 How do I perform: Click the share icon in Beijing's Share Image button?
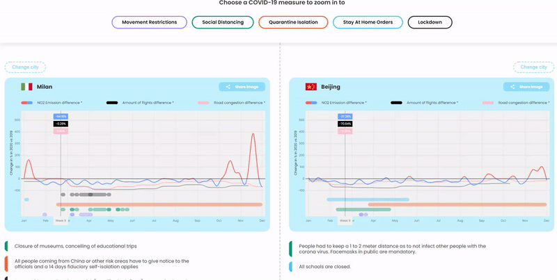pos(512,87)
